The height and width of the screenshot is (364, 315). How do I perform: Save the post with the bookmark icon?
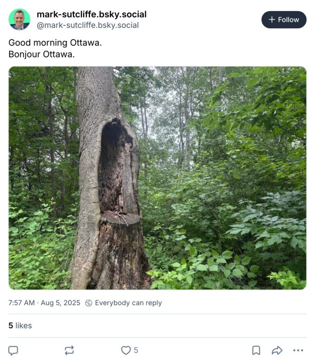256,350
